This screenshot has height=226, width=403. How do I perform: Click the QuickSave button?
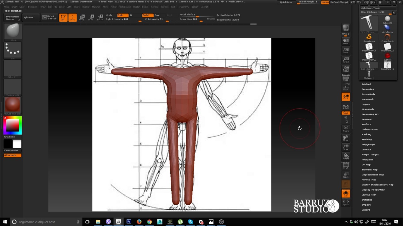tap(286, 2)
